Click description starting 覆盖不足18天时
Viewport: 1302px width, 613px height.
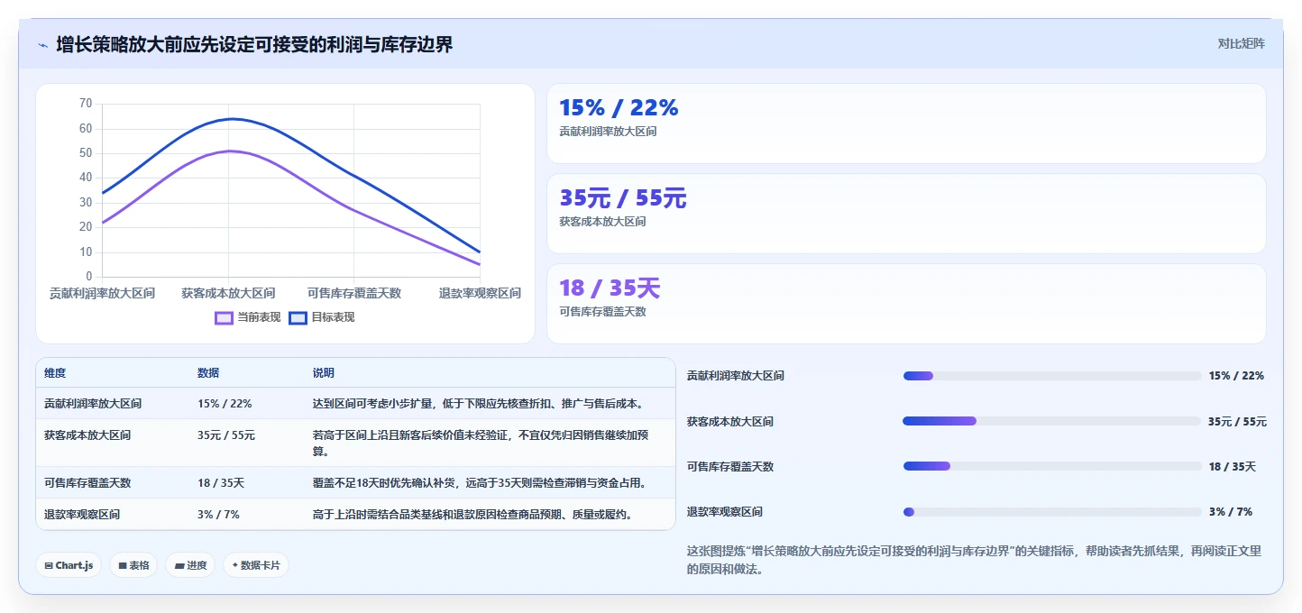[x=481, y=483]
